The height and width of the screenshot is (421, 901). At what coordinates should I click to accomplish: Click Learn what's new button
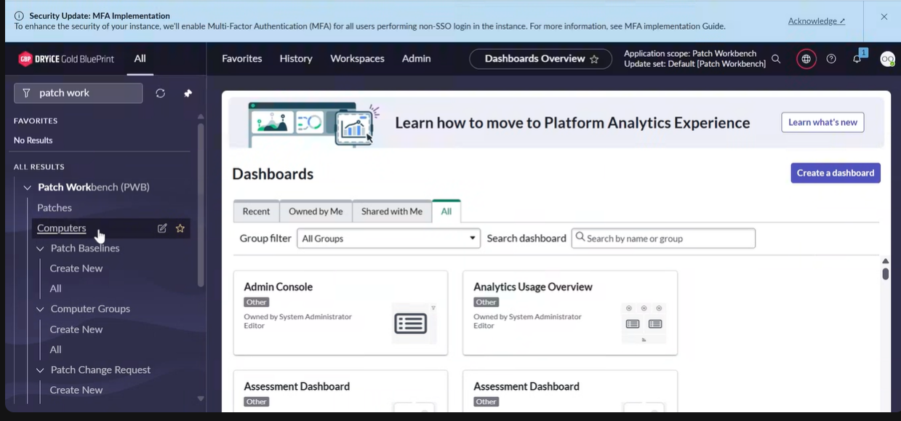[822, 122]
